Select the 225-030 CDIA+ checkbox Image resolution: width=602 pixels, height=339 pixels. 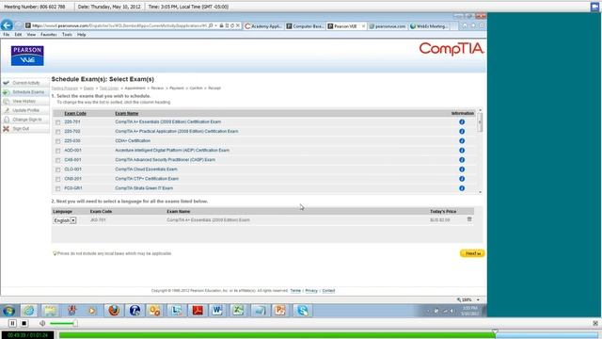coord(58,141)
